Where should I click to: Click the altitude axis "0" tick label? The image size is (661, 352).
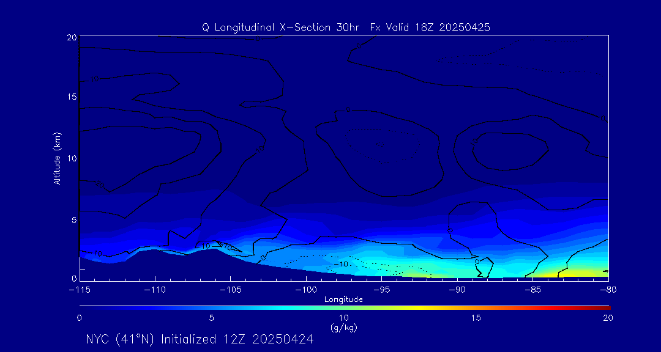point(74,278)
